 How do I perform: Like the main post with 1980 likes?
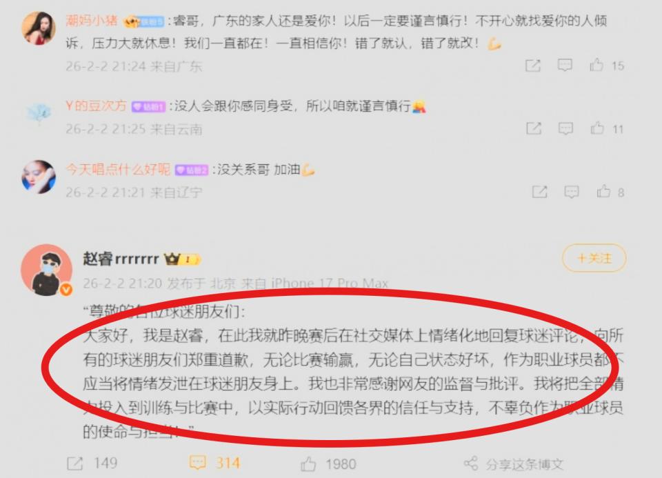328,464
